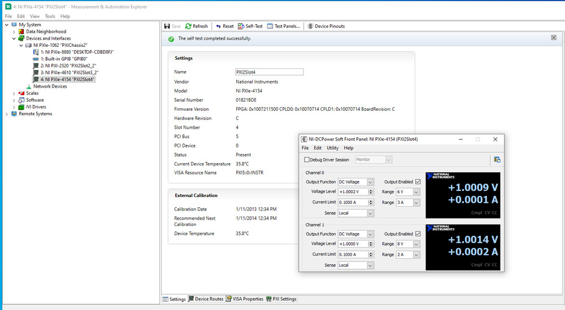The width and height of the screenshot is (565, 310).
Task: Click Channel 1 Current Limit field
Action: click(353, 254)
